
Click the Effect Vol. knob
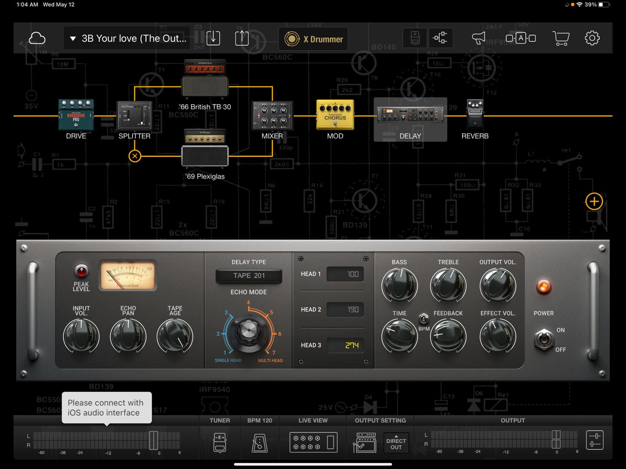tap(498, 336)
